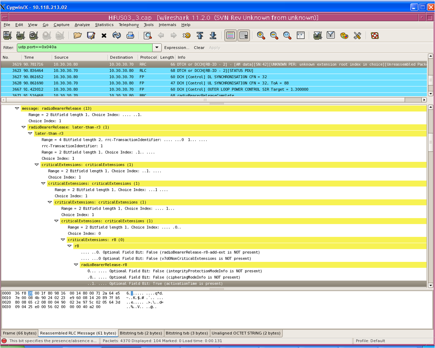The width and height of the screenshot is (435, 348).
Task: Click the red expert info indicator
Action: pyautogui.click(x=4, y=341)
